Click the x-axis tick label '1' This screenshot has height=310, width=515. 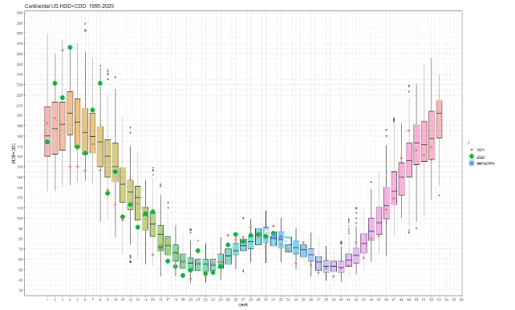(x=47, y=300)
